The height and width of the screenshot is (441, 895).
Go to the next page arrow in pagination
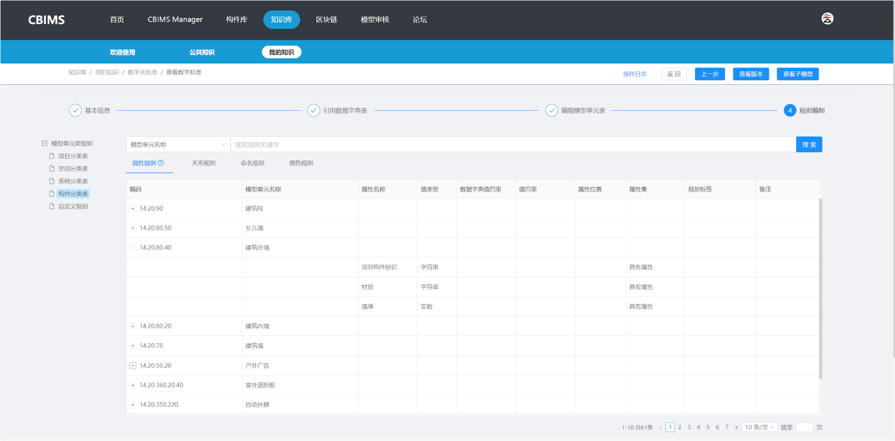[736, 428]
